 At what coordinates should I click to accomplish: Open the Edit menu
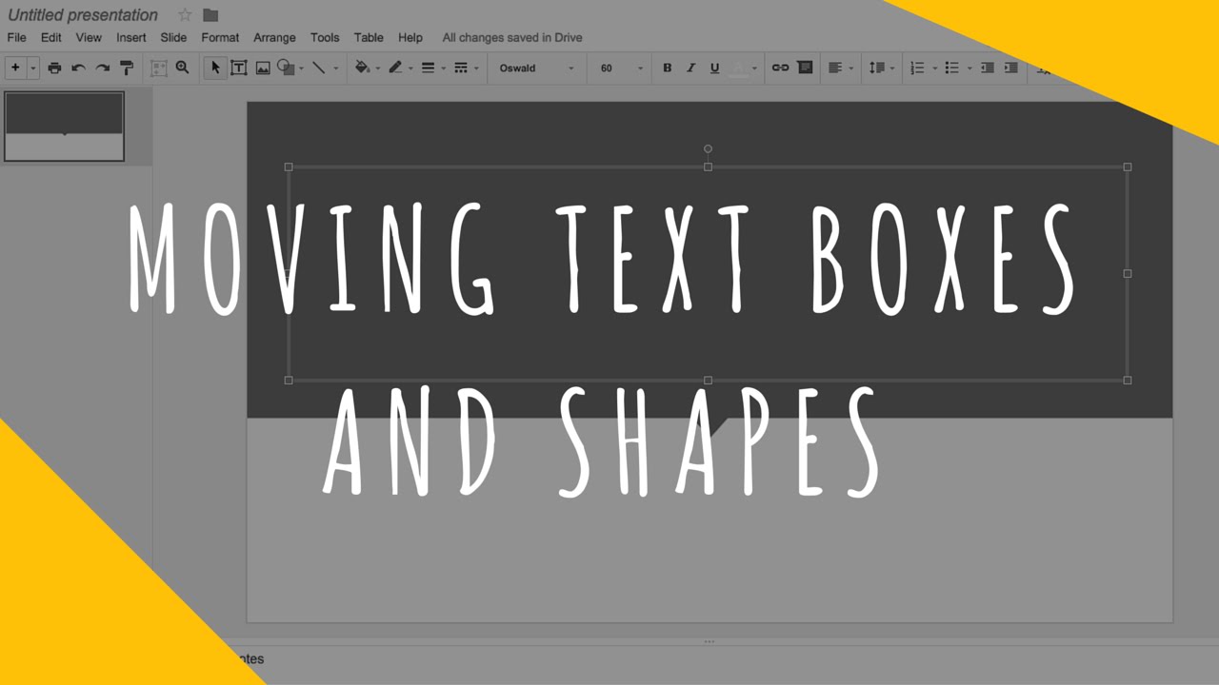coord(51,37)
